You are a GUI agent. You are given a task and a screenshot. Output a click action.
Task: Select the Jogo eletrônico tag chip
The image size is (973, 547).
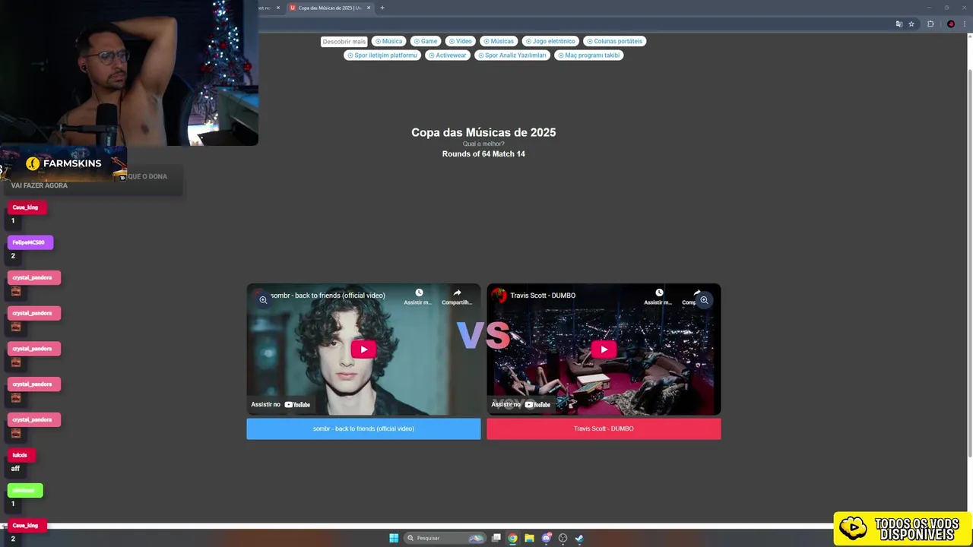tap(550, 41)
